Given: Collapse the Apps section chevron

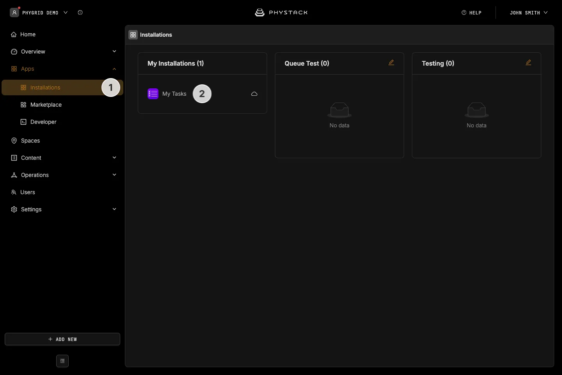Looking at the screenshot, I should [114, 69].
